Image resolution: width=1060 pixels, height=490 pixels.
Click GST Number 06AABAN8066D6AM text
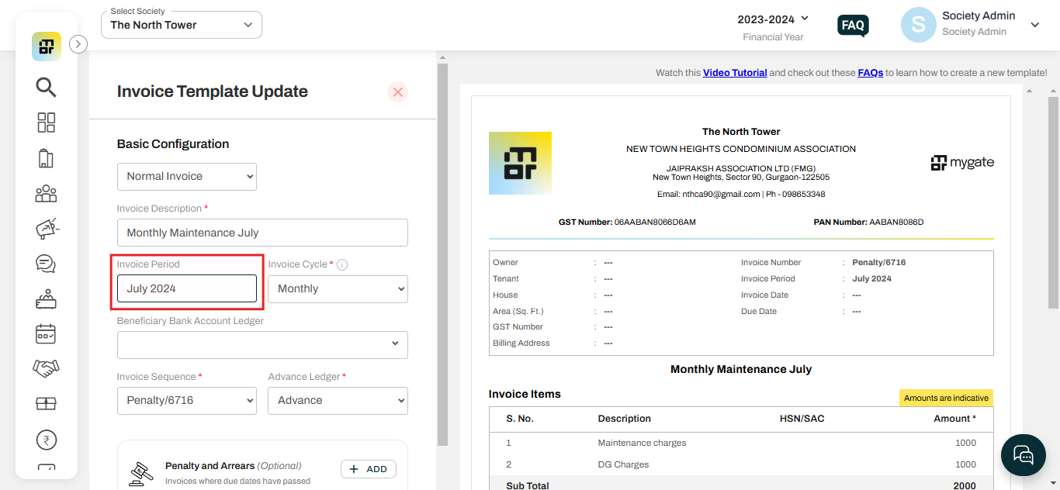point(627,222)
